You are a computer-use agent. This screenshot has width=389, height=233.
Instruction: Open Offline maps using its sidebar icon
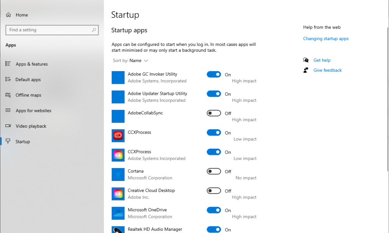[x=8, y=95]
